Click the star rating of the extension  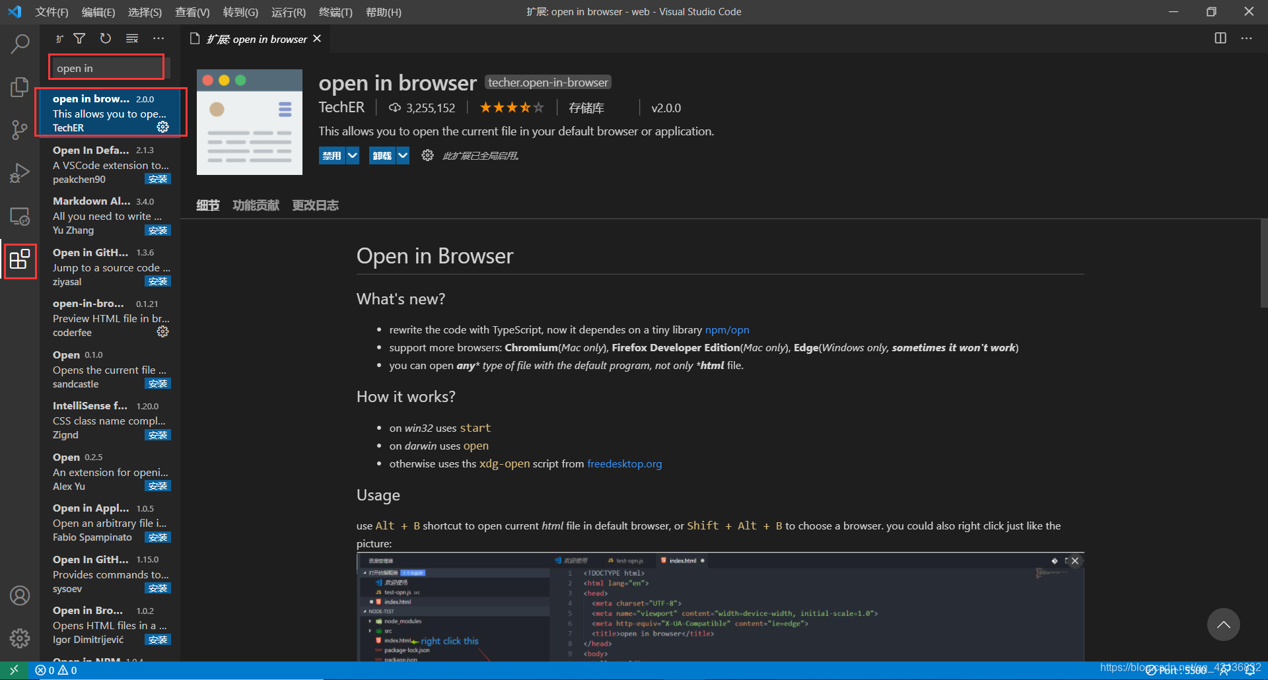click(512, 107)
